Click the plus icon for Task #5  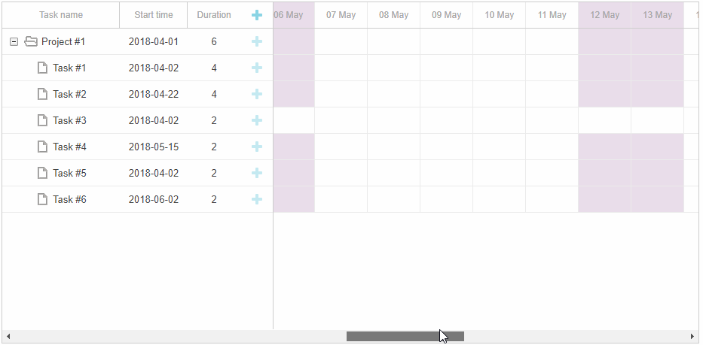pos(257,173)
